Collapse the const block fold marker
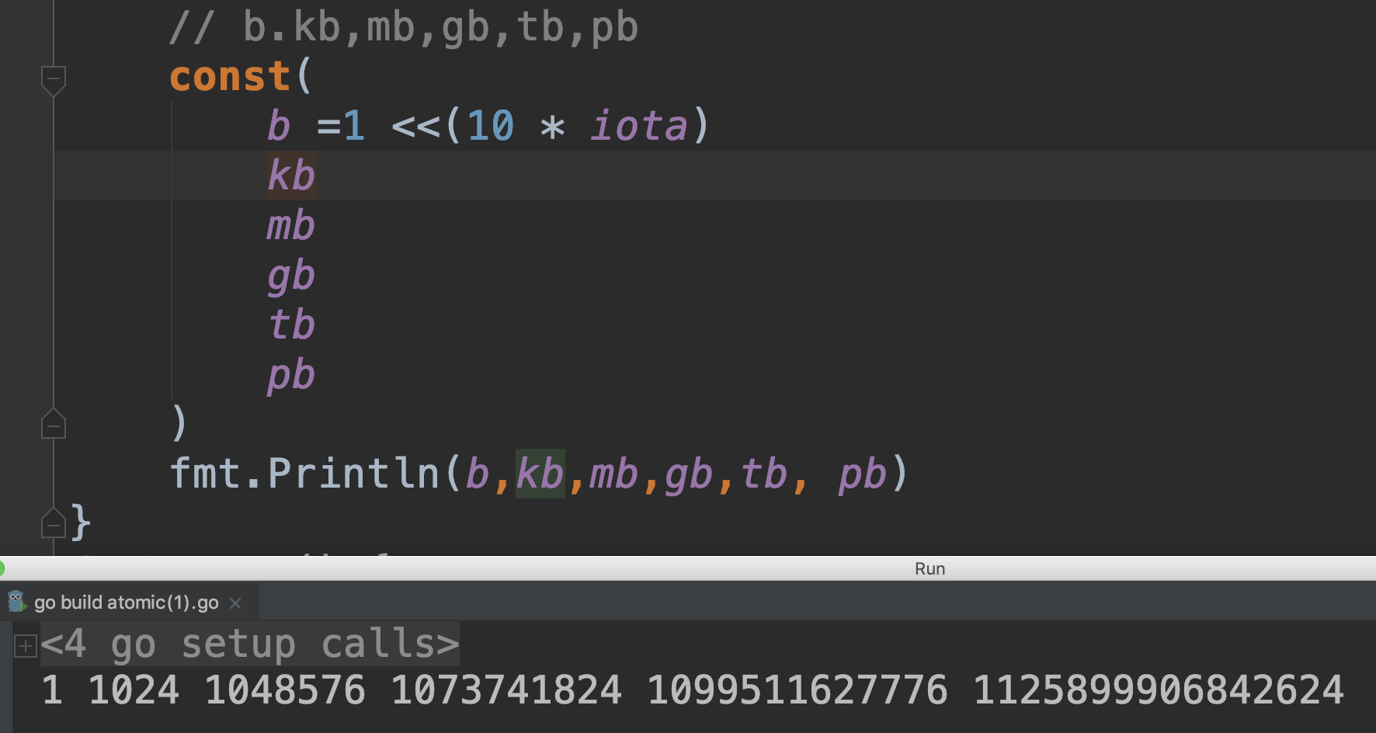 [53, 80]
